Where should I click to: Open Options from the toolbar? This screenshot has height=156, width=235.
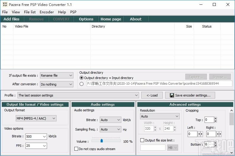(x=86, y=19)
